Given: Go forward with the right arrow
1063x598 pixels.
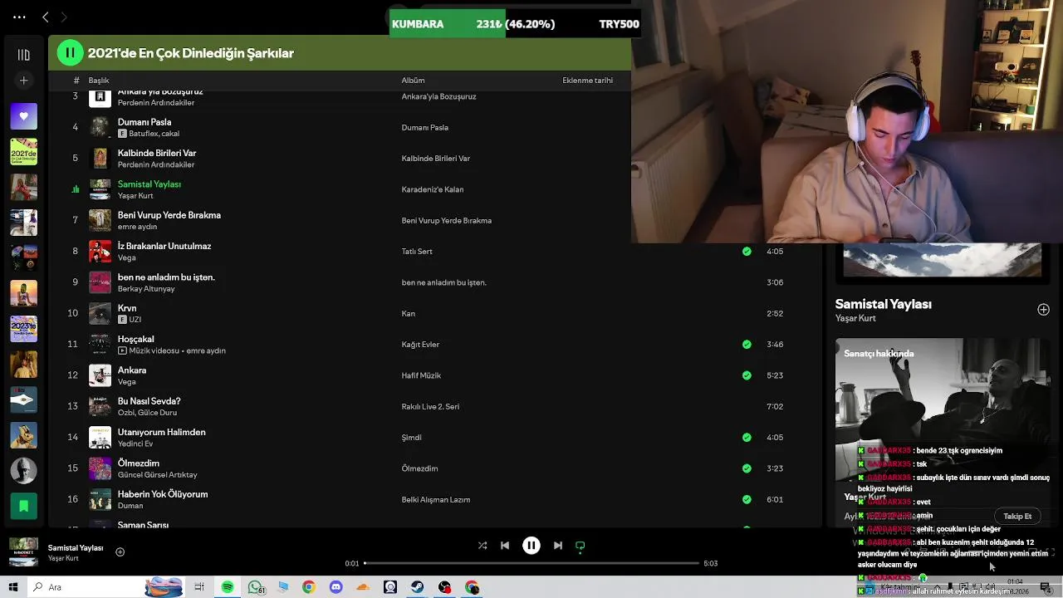Looking at the screenshot, I should click(64, 17).
